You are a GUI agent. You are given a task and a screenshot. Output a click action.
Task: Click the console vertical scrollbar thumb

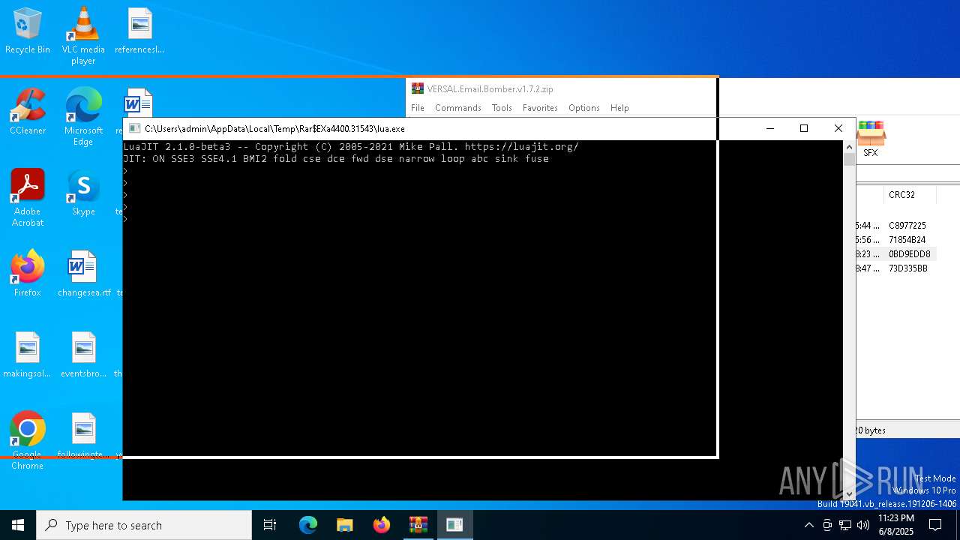point(849,159)
